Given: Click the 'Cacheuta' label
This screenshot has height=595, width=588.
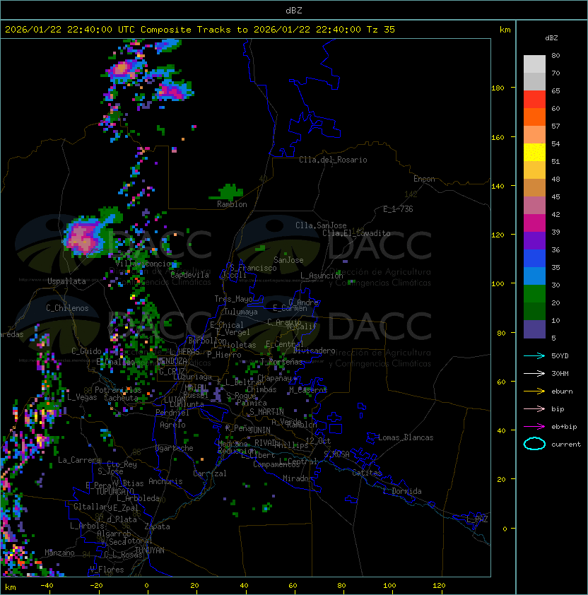Looking at the screenshot, I should 121,398.
